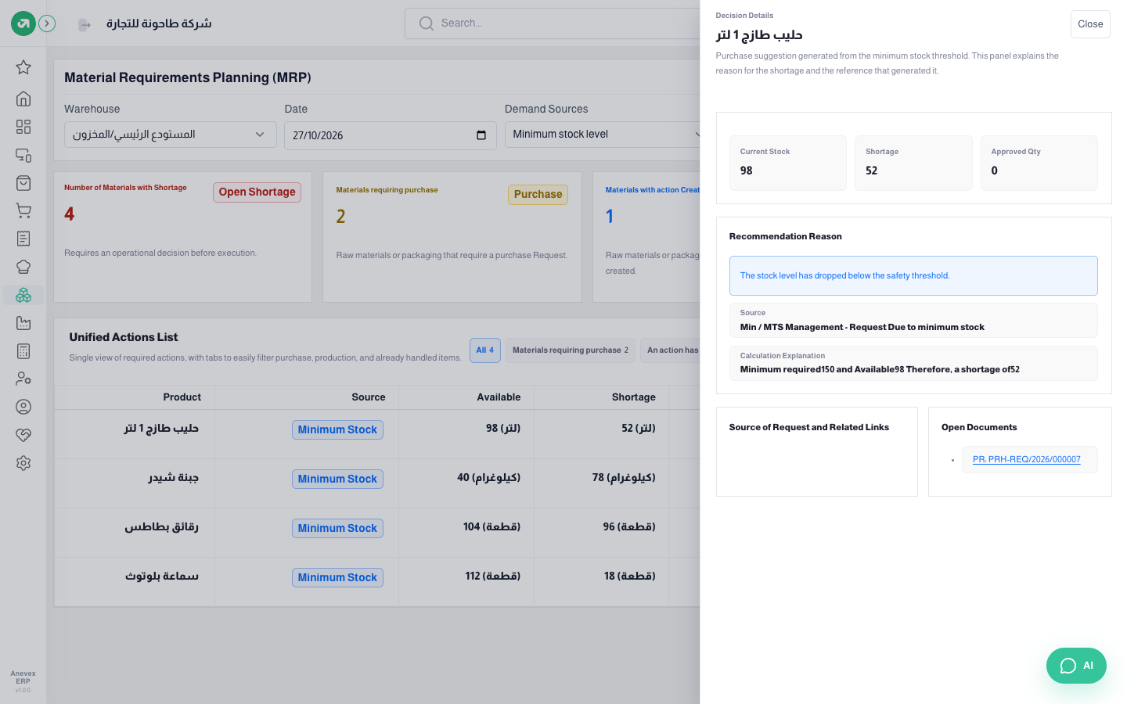Open the favorites star in the sidebar
This screenshot has width=1127, height=704.
[23, 67]
